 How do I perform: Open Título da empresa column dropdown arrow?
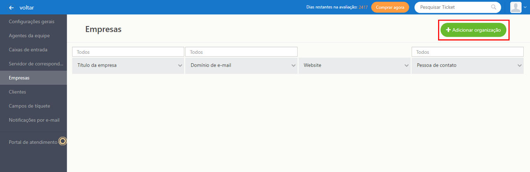pyautogui.click(x=180, y=65)
